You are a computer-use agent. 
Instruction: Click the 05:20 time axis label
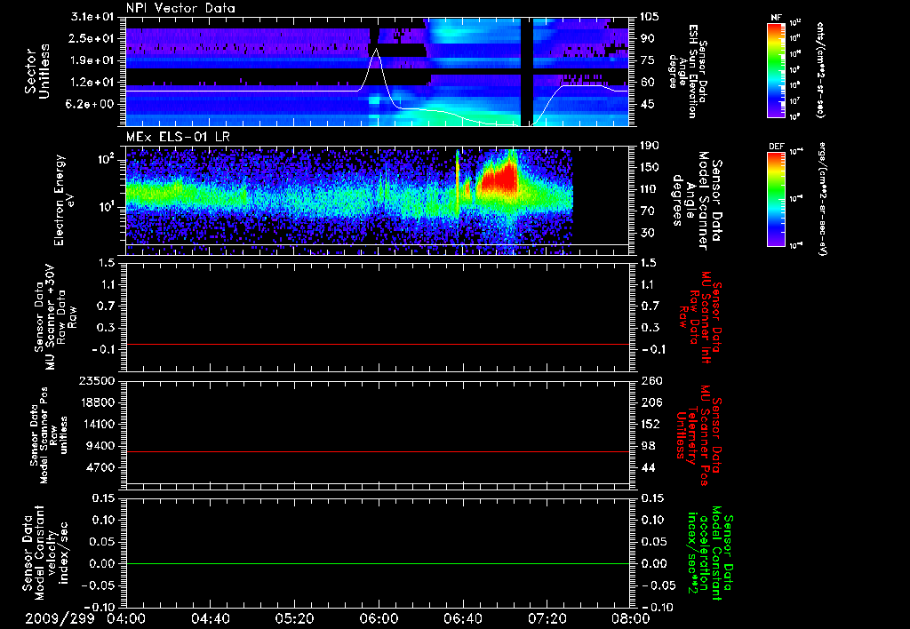coord(294,618)
